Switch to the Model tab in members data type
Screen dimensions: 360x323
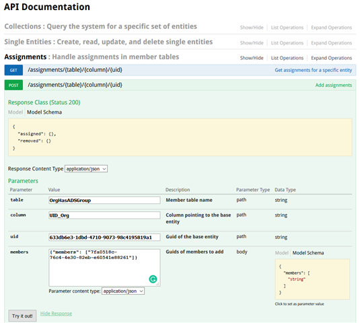tap(281, 253)
